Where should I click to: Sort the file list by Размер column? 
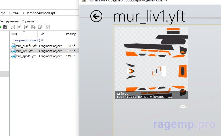(71, 34)
